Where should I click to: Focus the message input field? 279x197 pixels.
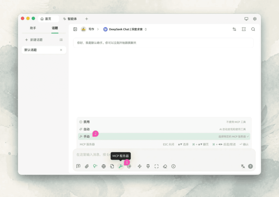click(x=164, y=154)
